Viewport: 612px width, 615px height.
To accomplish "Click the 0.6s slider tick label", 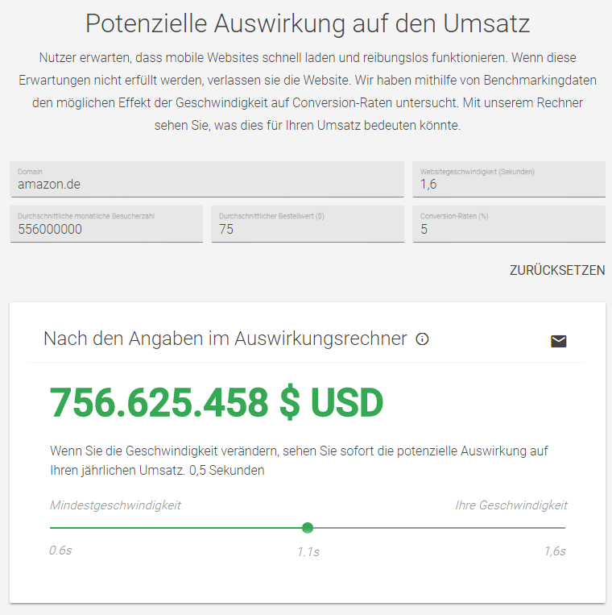I will pyautogui.click(x=60, y=551).
